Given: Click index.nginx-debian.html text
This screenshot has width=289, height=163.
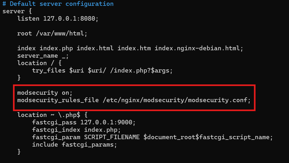Looking at the screenshot, I should coord(197,48).
